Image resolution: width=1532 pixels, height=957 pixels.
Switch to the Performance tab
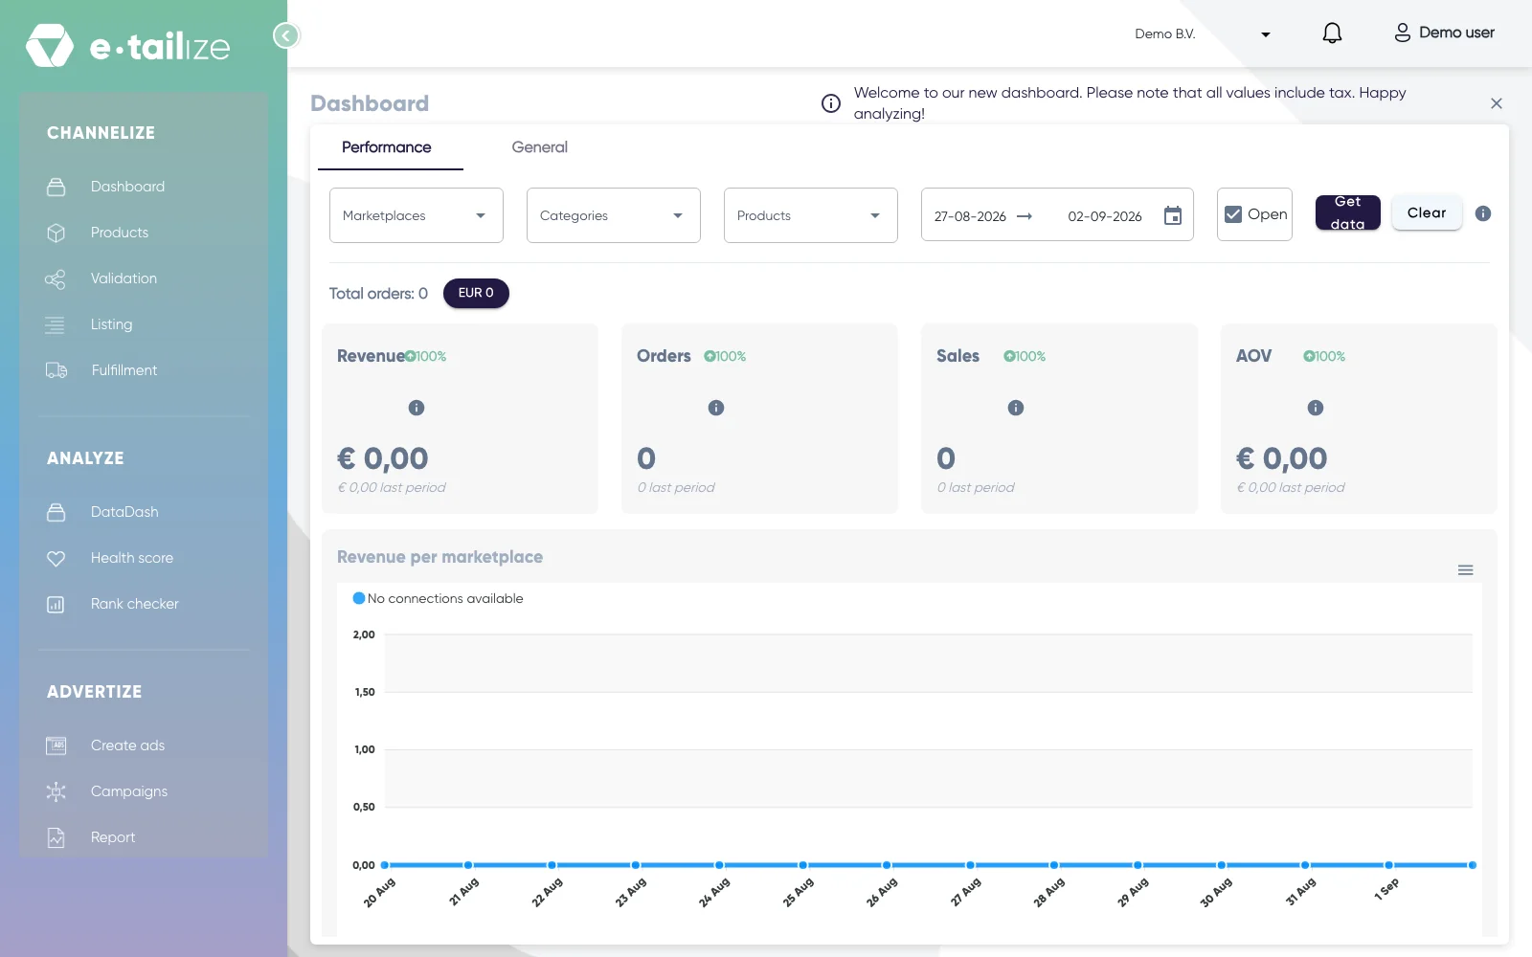[x=387, y=147]
